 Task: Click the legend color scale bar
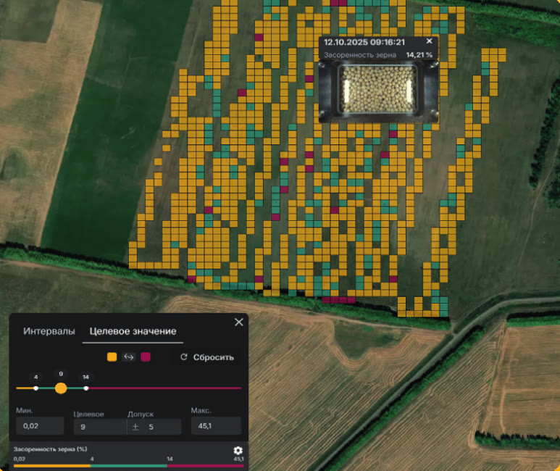click(128, 466)
